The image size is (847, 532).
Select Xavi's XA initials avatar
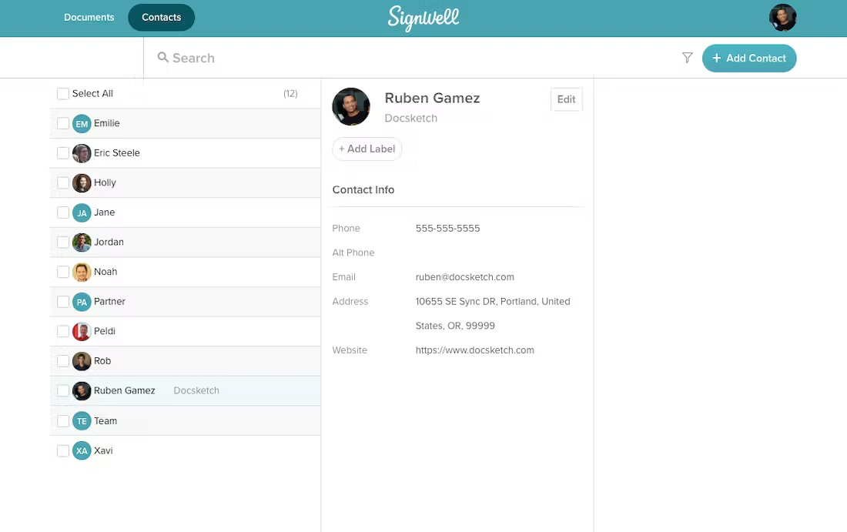(82, 450)
